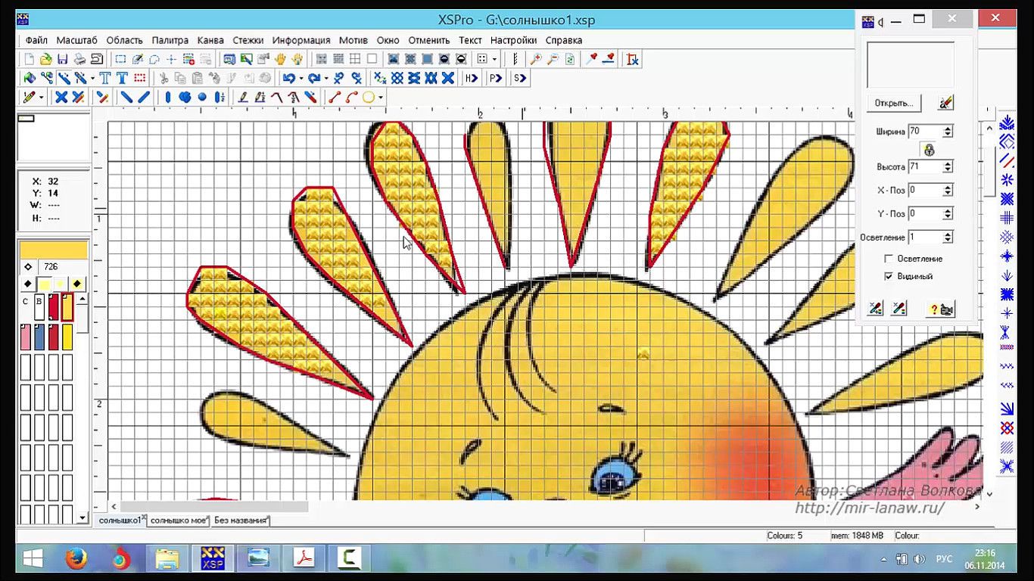Toggle the Осветление checkbox
The width and height of the screenshot is (1034, 581).
(x=889, y=259)
